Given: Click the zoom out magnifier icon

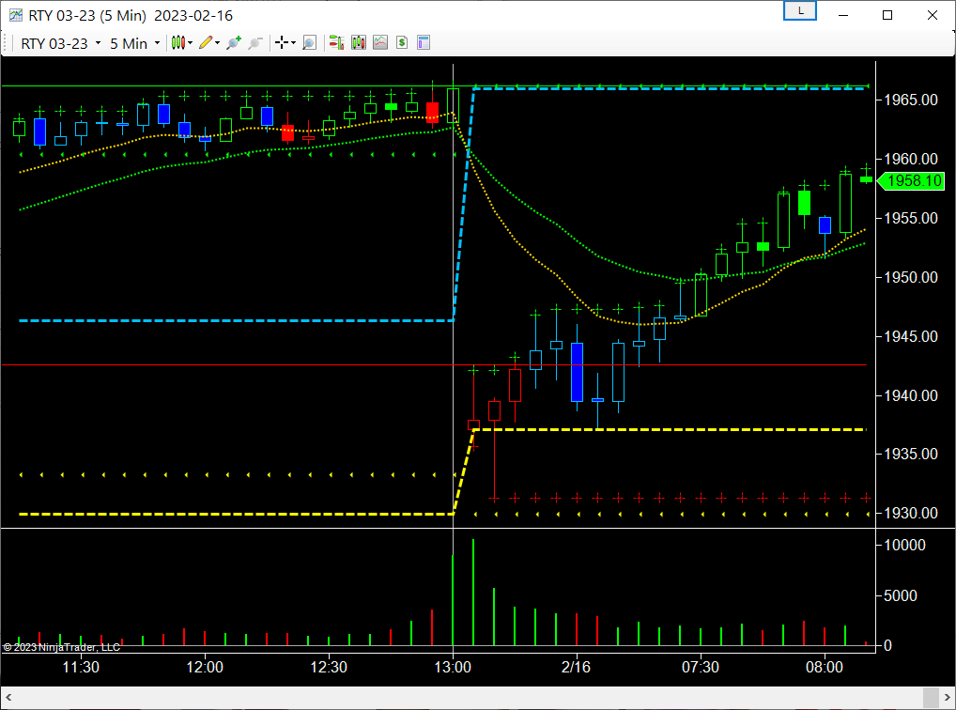Looking at the screenshot, I should (x=255, y=42).
